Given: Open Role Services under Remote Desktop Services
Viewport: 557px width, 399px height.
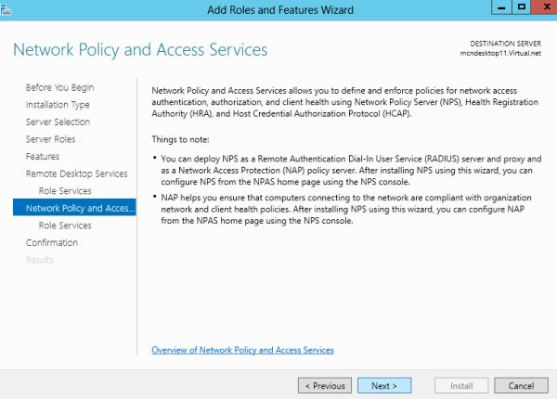Looking at the screenshot, I should coord(65,191).
